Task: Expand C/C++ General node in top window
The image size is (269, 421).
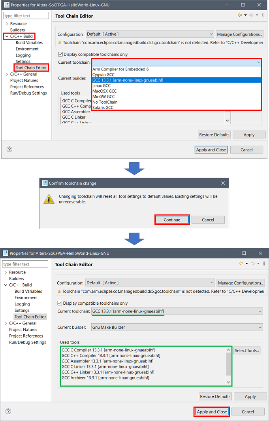Action: 7,74
